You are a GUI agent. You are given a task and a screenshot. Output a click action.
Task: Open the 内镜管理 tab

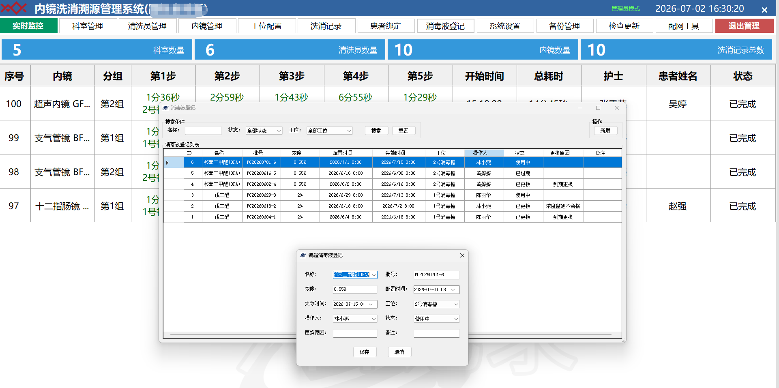(x=207, y=26)
